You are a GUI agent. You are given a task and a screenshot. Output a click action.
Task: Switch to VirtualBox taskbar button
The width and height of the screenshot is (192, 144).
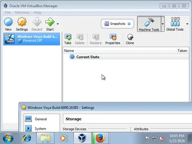(x=82, y=138)
